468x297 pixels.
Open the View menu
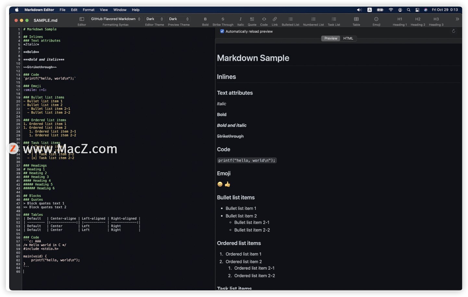point(104,10)
